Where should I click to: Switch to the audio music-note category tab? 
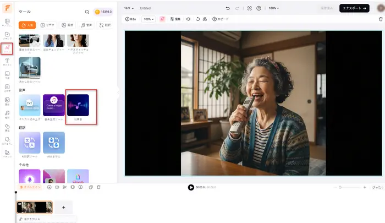click(86, 25)
